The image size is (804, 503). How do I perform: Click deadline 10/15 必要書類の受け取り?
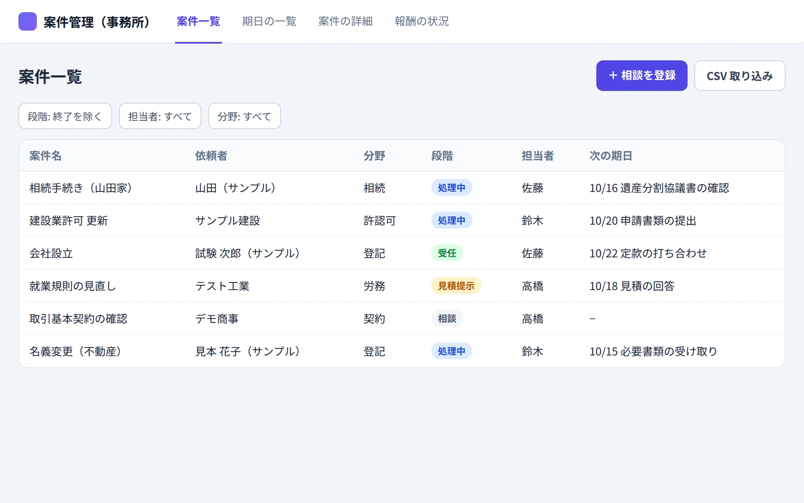point(654,351)
